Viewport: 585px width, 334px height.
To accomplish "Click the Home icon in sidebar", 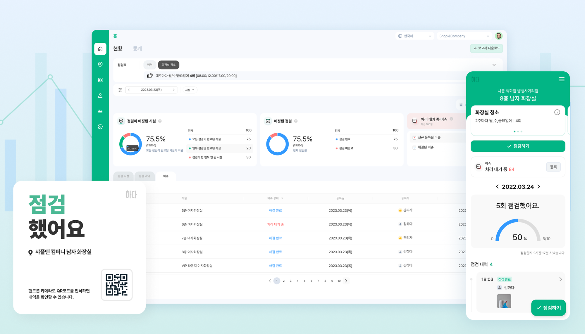I will 100,49.
